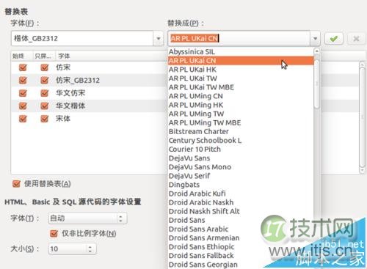Image resolution: width=367 pixels, height=269 pixels.
Task: Toggle 只屏幕 checkbox for 华文楷体
Action: pyautogui.click(x=44, y=106)
